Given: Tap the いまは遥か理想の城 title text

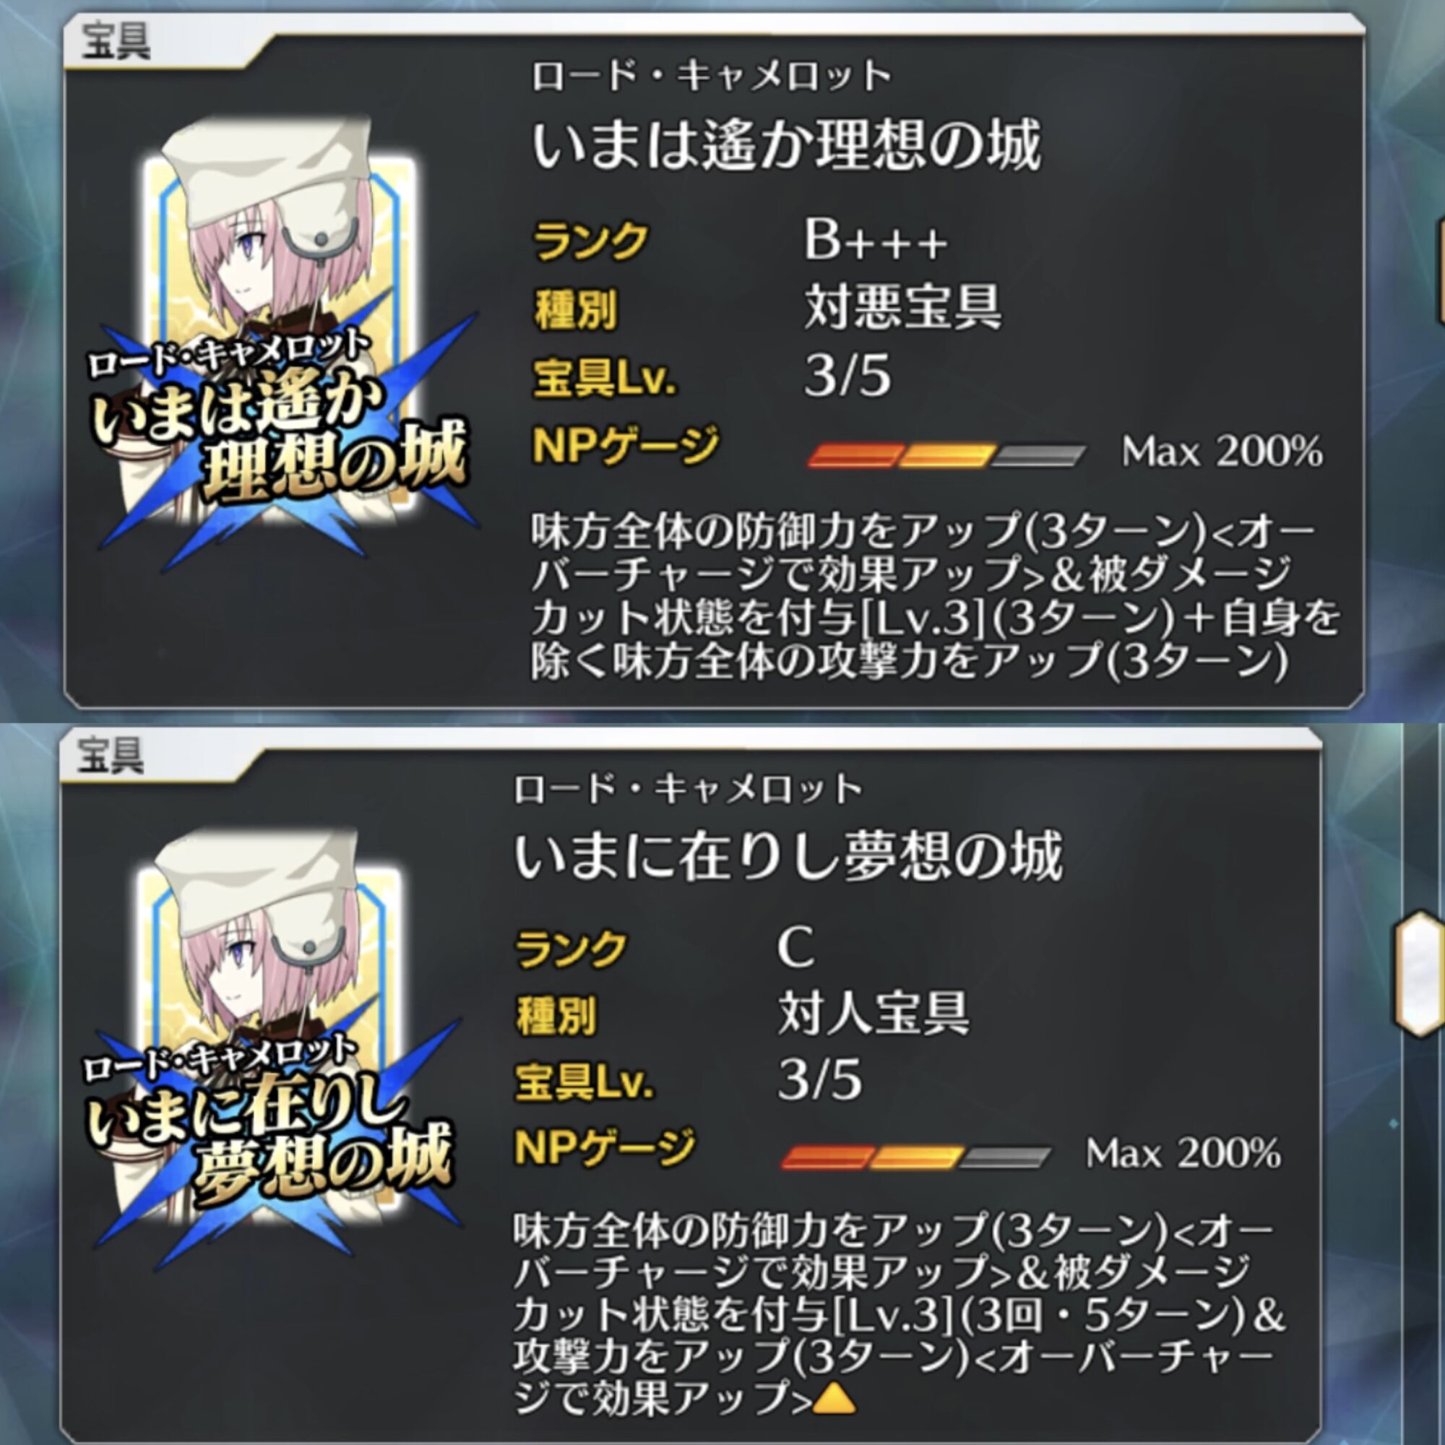Looking at the screenshot, I should (786, 146).
